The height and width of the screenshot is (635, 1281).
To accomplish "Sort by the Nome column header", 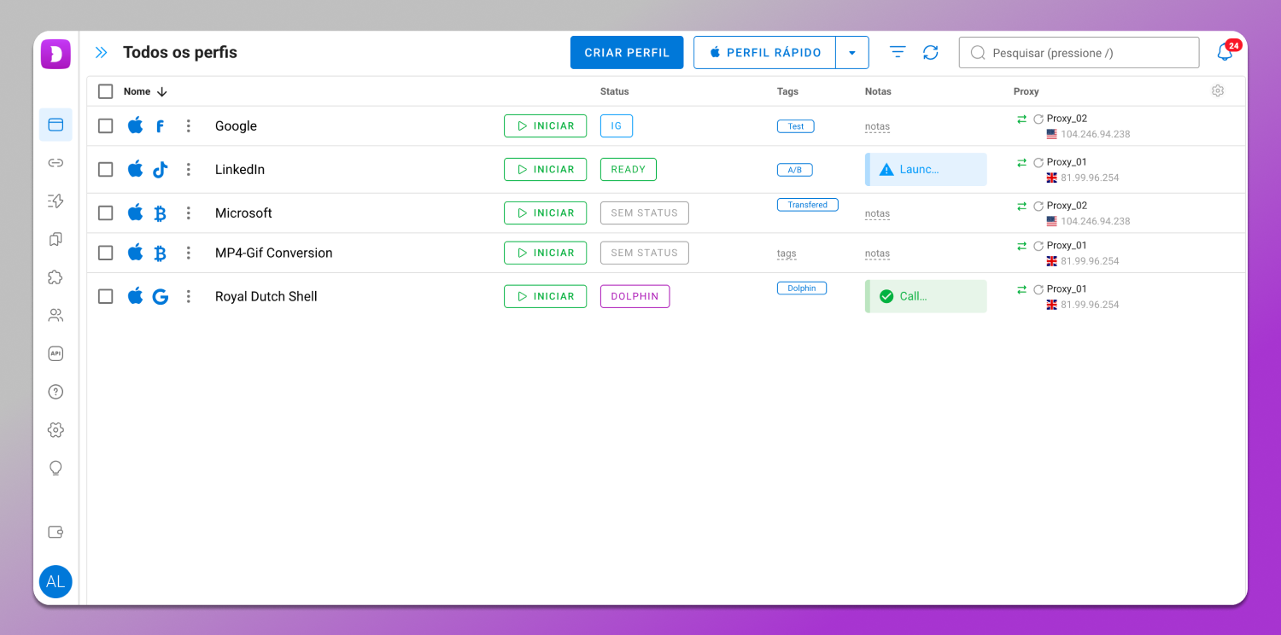I will tap(137, 91).
